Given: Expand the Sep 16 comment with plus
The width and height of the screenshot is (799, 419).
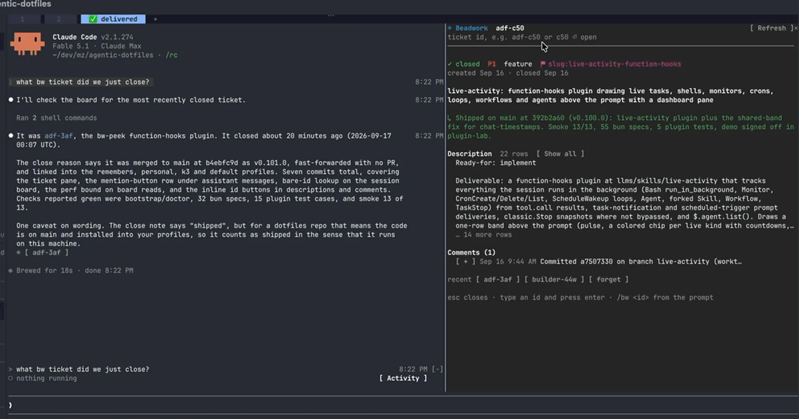Looking at the screenshot, I should 465,262.
